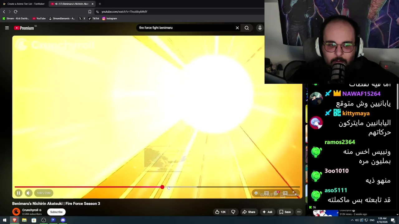The width and height of the screenshot is (399, 224).
Task: Go back in the browser
Action: pos(4,12)
